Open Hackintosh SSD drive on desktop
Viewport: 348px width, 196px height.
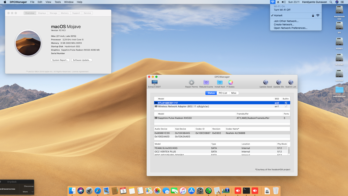click(339, 9)
